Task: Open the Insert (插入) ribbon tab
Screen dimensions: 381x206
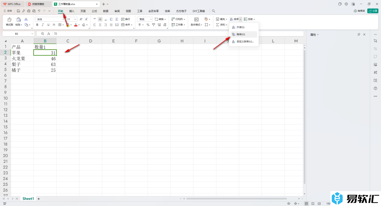Action: 72,11
